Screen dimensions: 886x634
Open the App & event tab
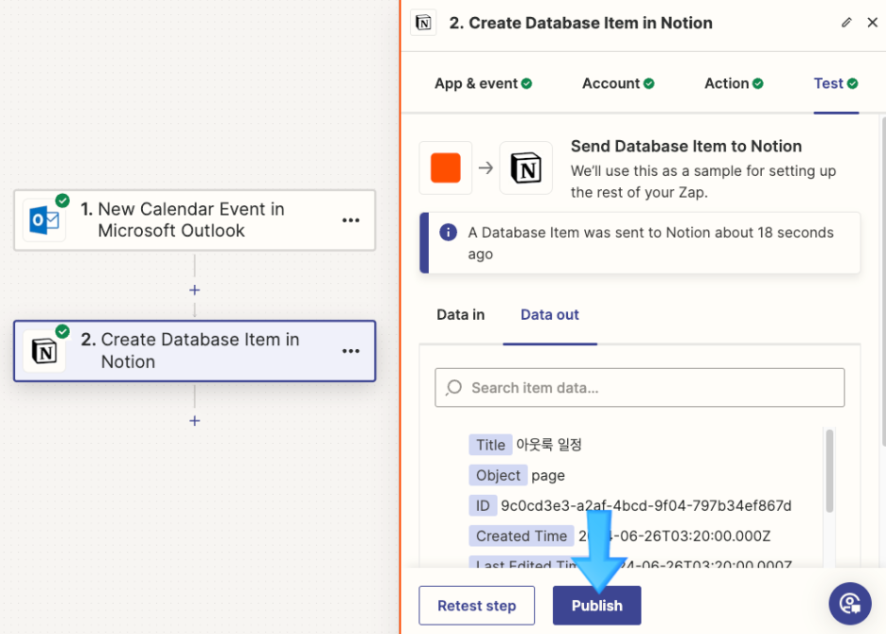[x=483, y=83]
